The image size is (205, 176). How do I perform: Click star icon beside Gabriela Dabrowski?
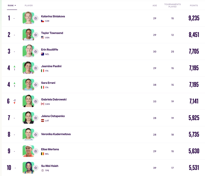(36, 101)
